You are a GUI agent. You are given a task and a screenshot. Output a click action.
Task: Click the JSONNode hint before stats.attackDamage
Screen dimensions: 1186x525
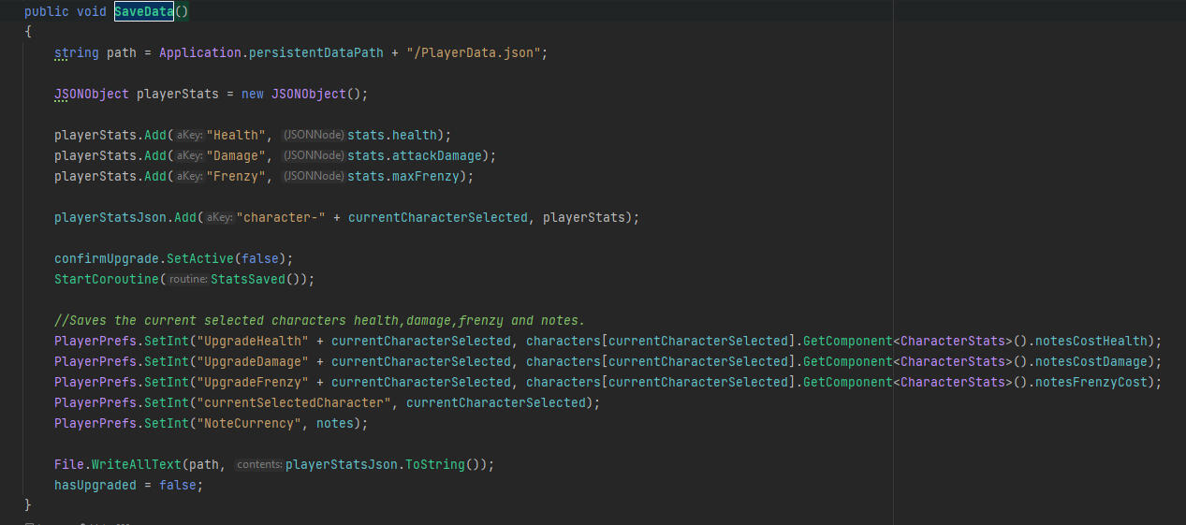[x=314, y=155]
